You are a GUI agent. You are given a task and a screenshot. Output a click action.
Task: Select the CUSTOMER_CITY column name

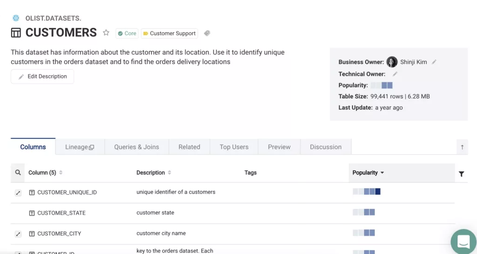pos(59,234)
